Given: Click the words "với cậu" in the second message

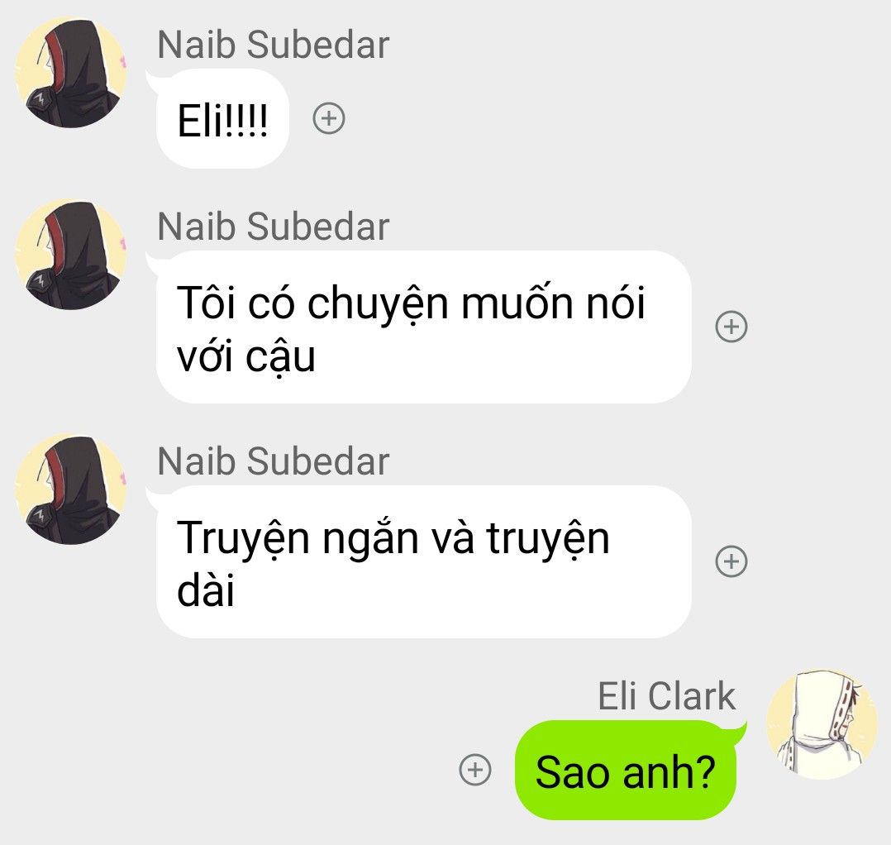Looking at the screenshot, I should [246, 357].
